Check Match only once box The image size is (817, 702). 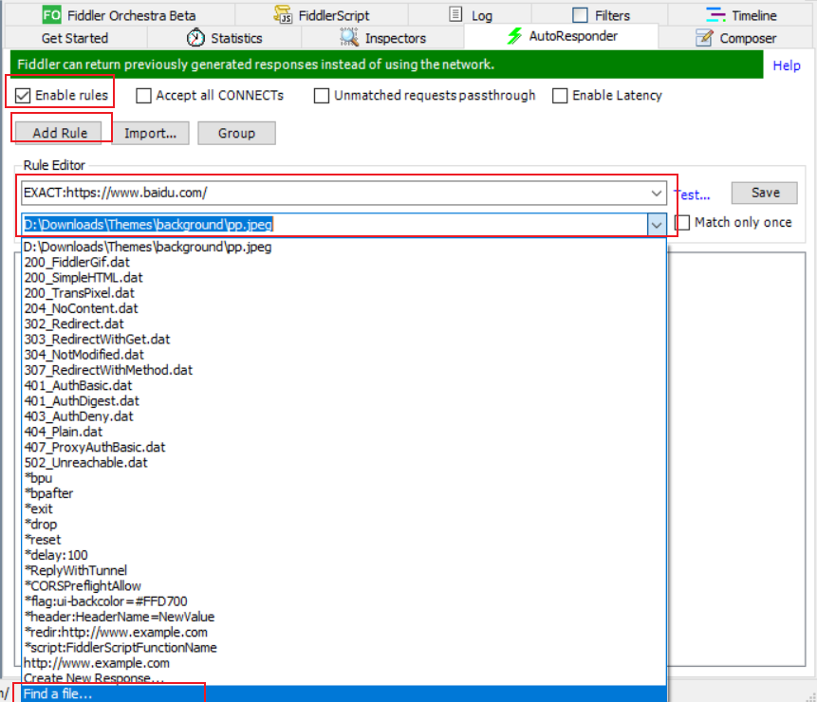tap(682, 222)
